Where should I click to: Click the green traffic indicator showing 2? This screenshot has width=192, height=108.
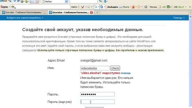point(168,7)
